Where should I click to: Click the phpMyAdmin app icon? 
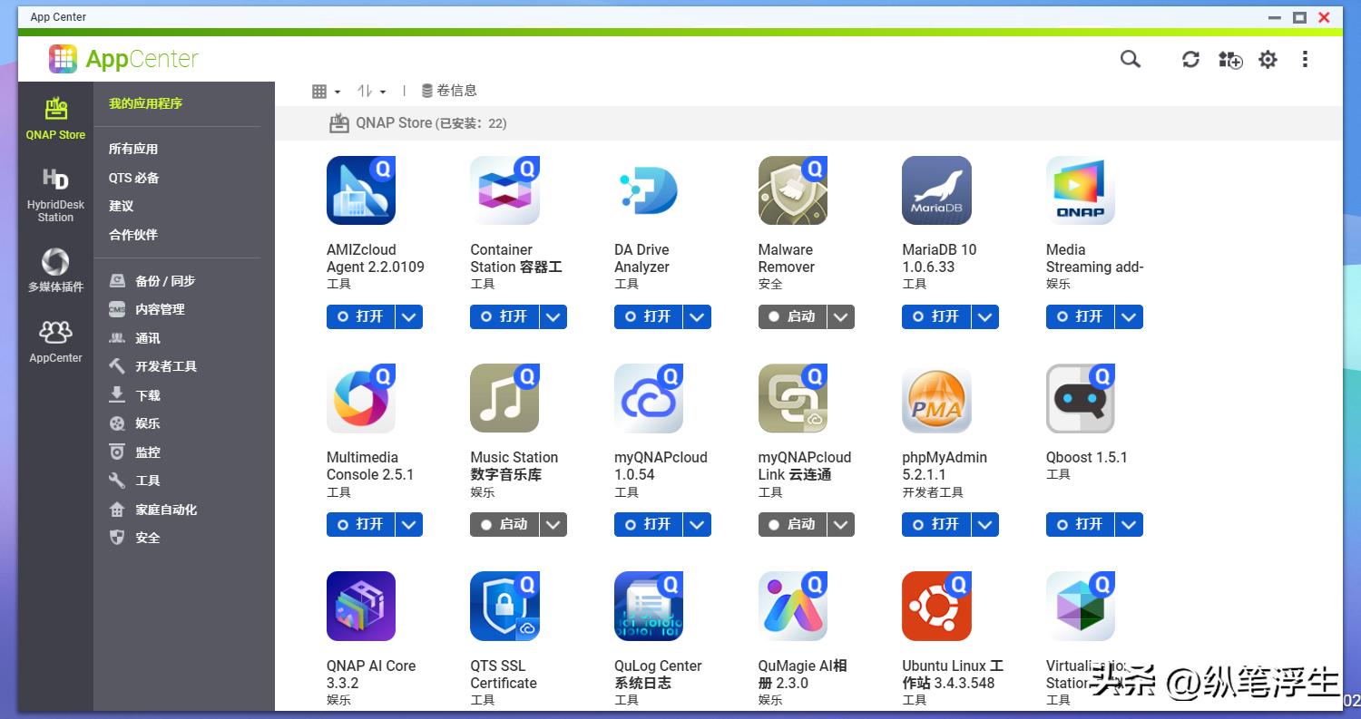click(936, 398)
